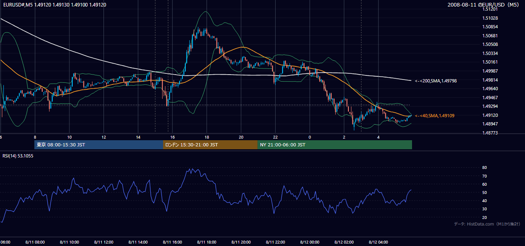Viewport: 525px width, 246px height.
Task: Click the hour 0 label under the price chart
Action: coord(310,137)
